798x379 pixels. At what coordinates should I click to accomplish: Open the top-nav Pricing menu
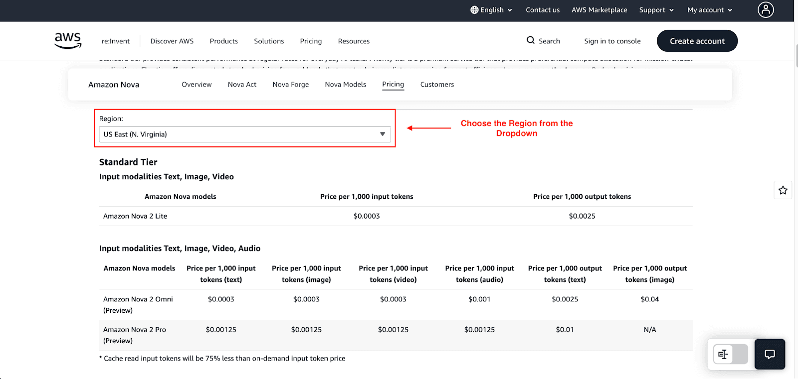coord(311,41)
